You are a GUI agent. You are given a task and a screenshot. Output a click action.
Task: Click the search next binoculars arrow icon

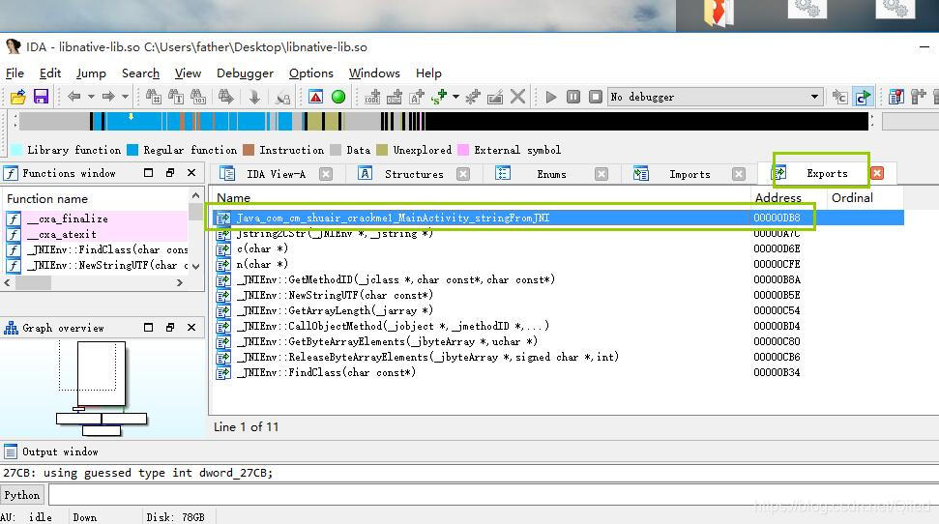(x=226, y=97)
